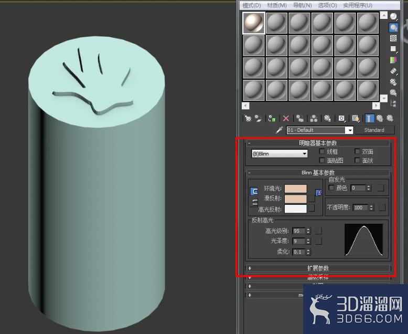Expand the 扩展参数 rollout
The width and height of the screenshot is (408, 334).
pyautogui.click(x=317, y=268)
